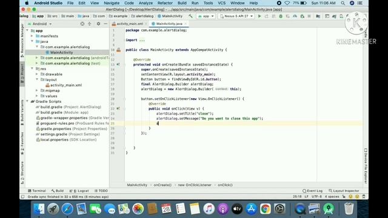
Task: Select MainActivity in the Project tree
Action: pos(61,53)
